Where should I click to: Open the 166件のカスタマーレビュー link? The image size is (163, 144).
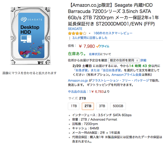tap(113, 33)
